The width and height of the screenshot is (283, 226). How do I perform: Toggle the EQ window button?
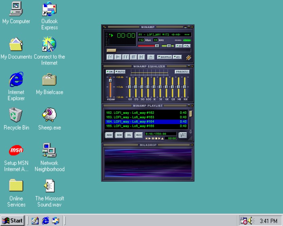tap(179, 46)
